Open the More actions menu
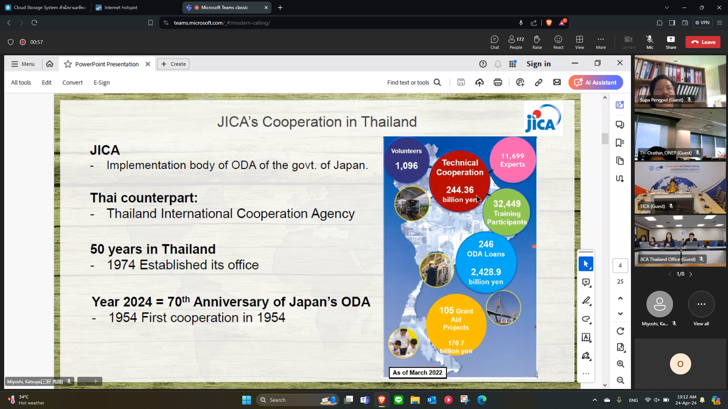728x409 pixels. pos(601,42)
